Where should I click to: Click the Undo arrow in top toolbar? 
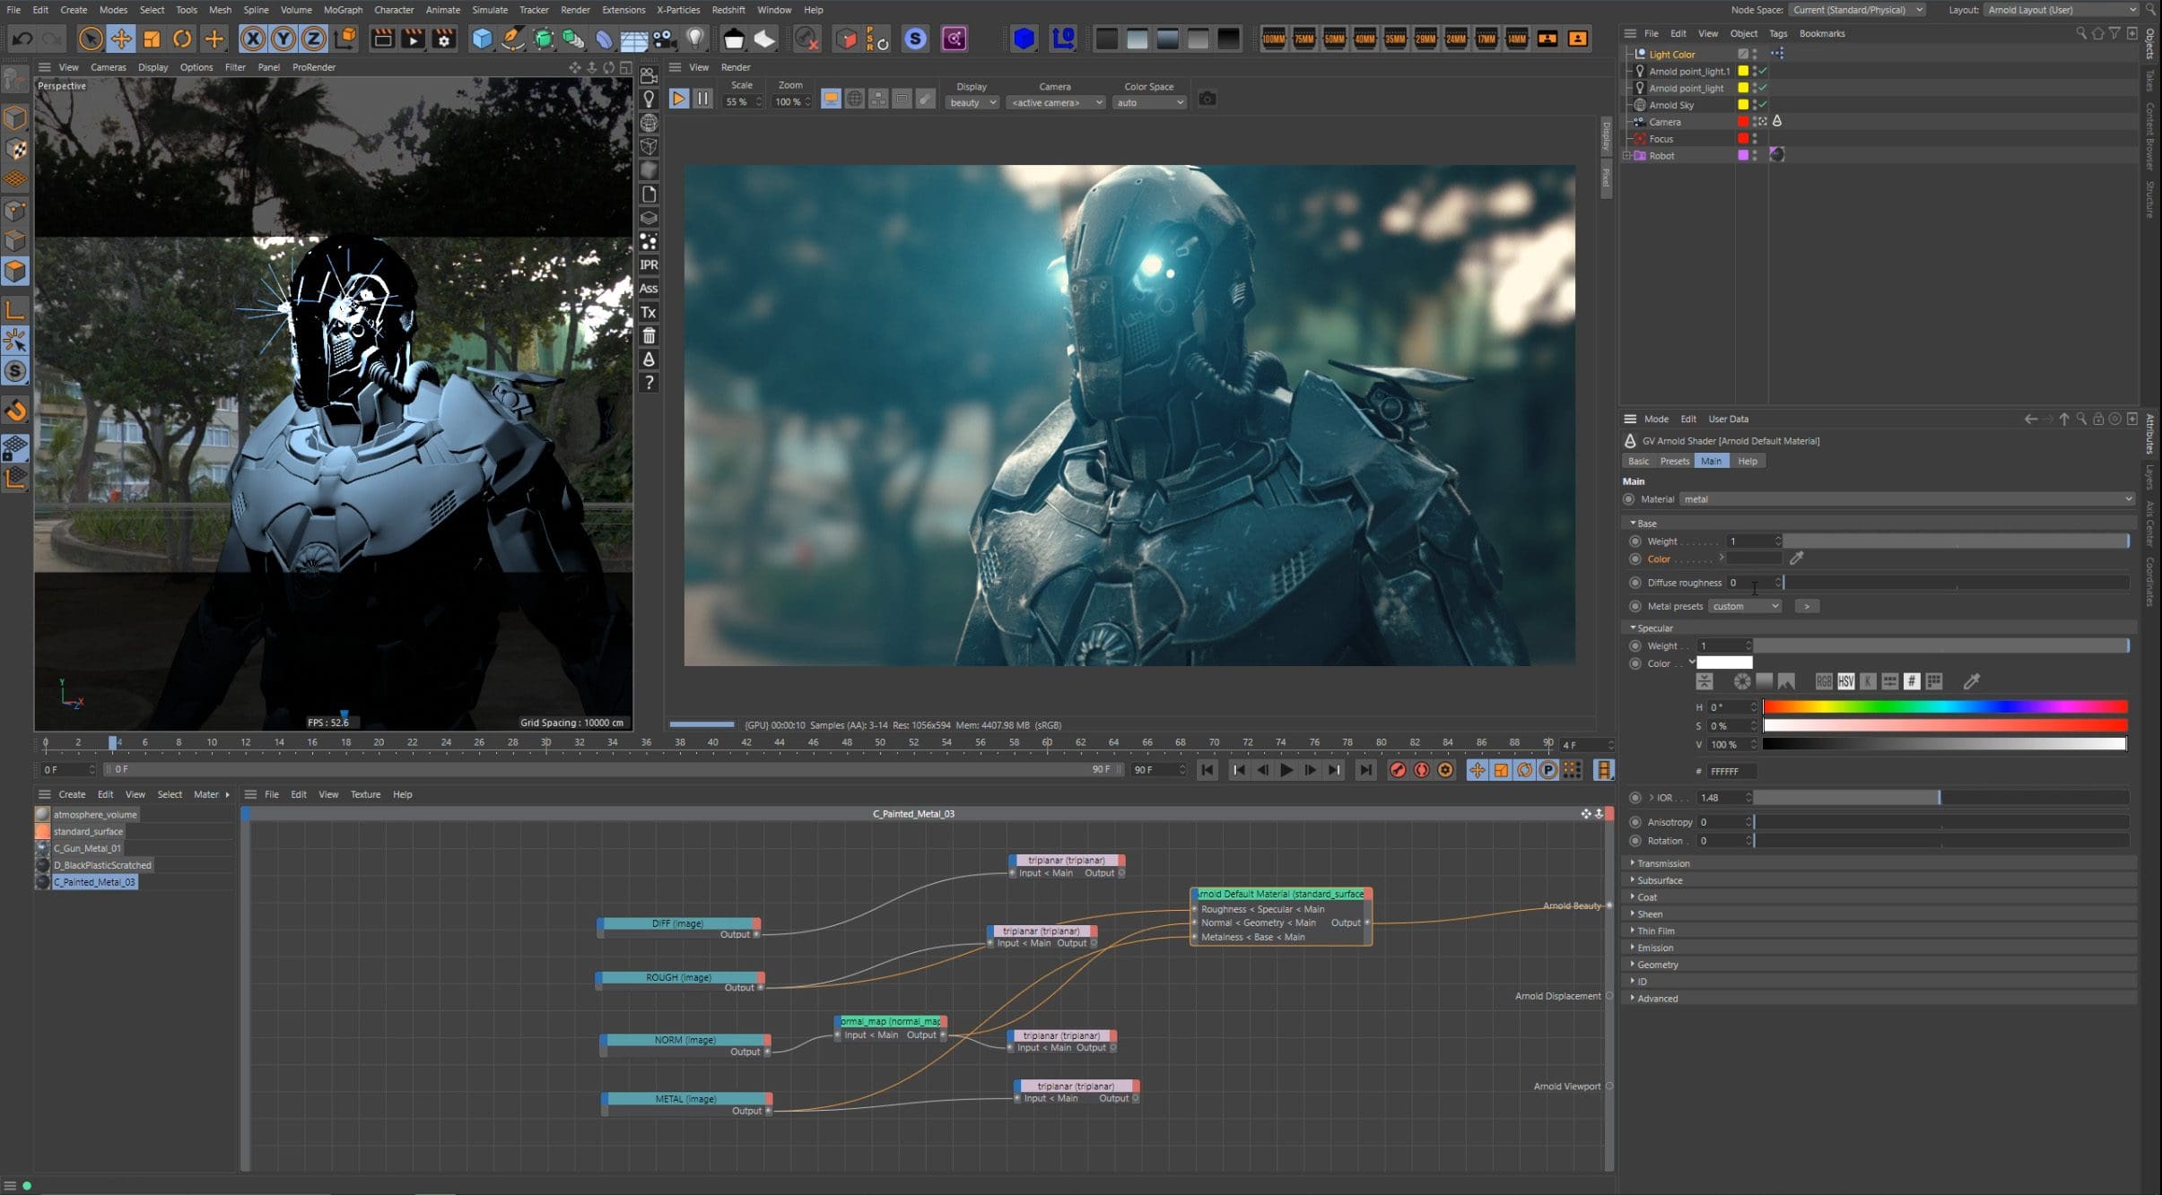[22, 39]
